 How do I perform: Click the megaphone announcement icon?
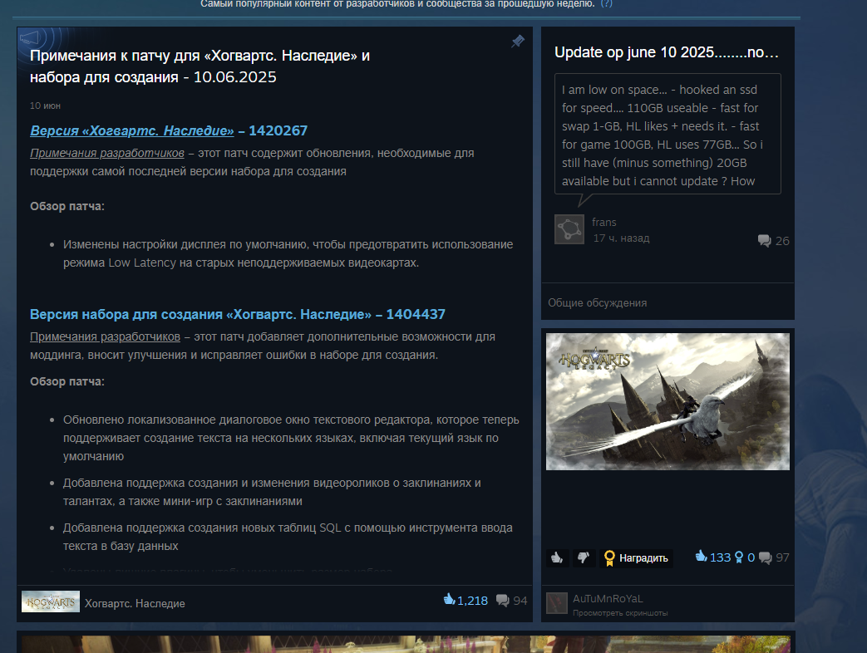pyautogui.click(x=30, y=39)
